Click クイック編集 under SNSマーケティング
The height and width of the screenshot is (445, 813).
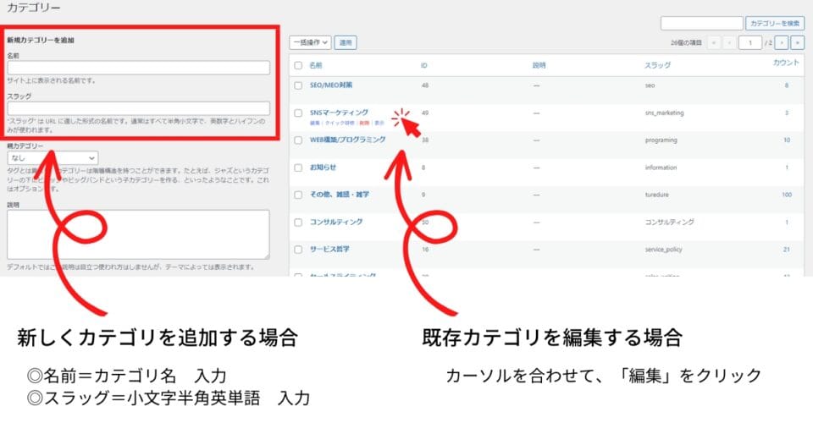[x=340, y=124]
